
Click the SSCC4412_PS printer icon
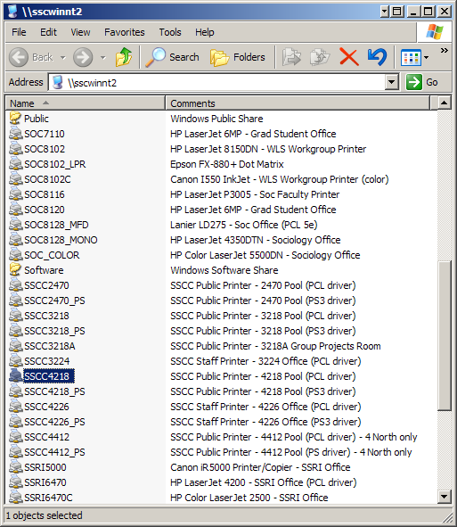15,452
